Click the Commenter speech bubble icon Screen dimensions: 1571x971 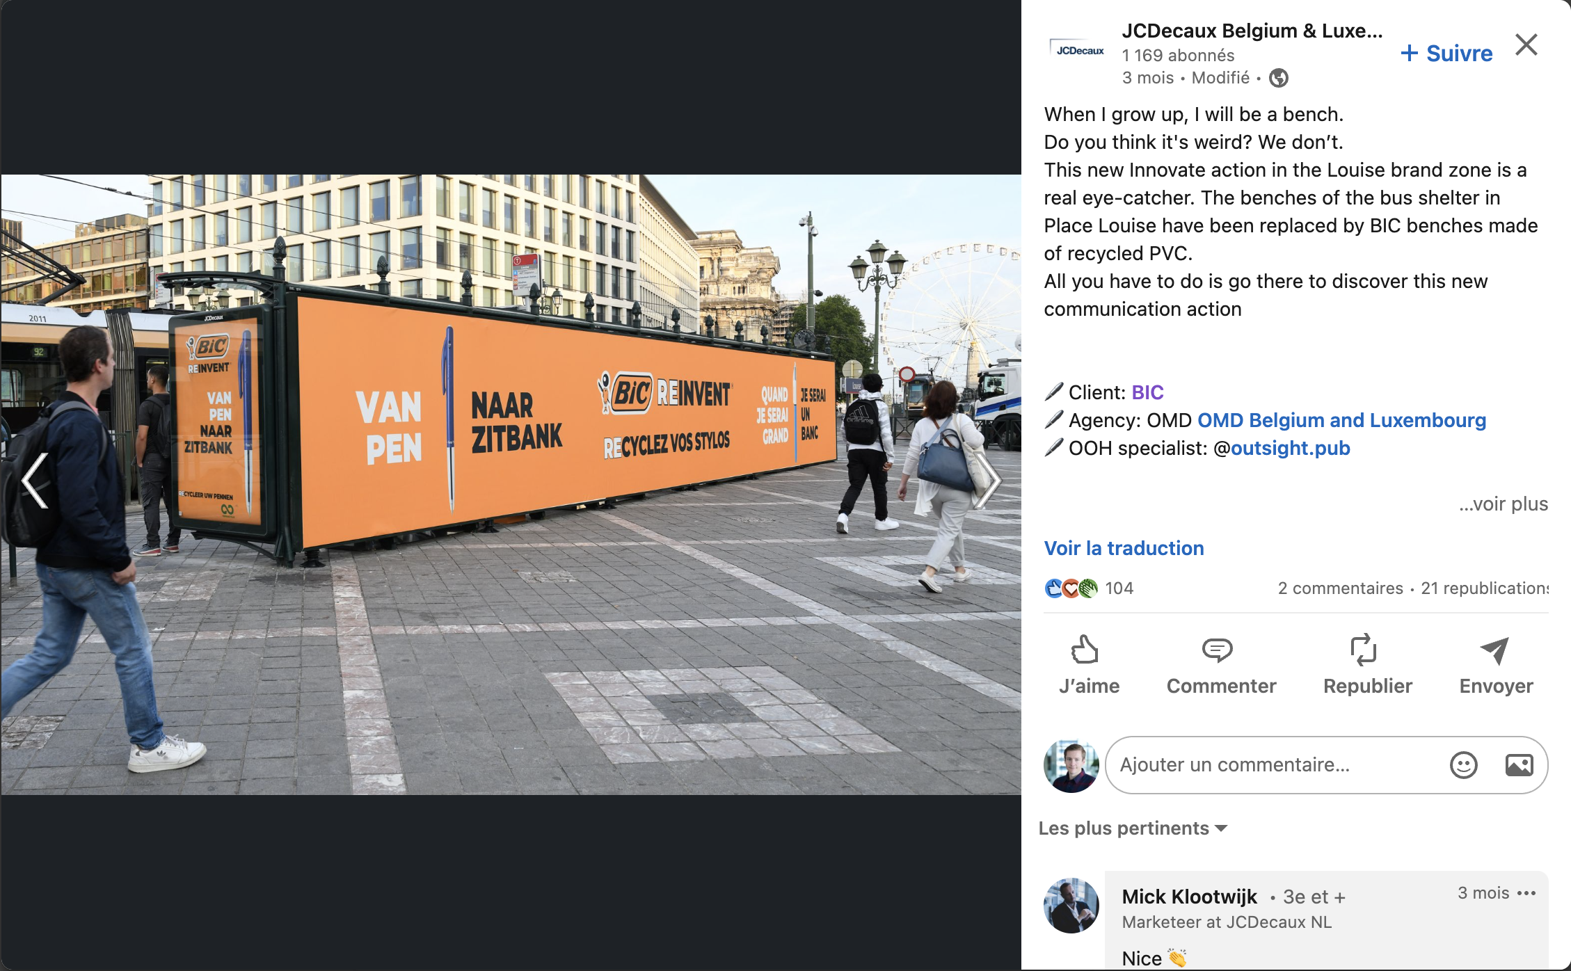(x=1217, y=650)
